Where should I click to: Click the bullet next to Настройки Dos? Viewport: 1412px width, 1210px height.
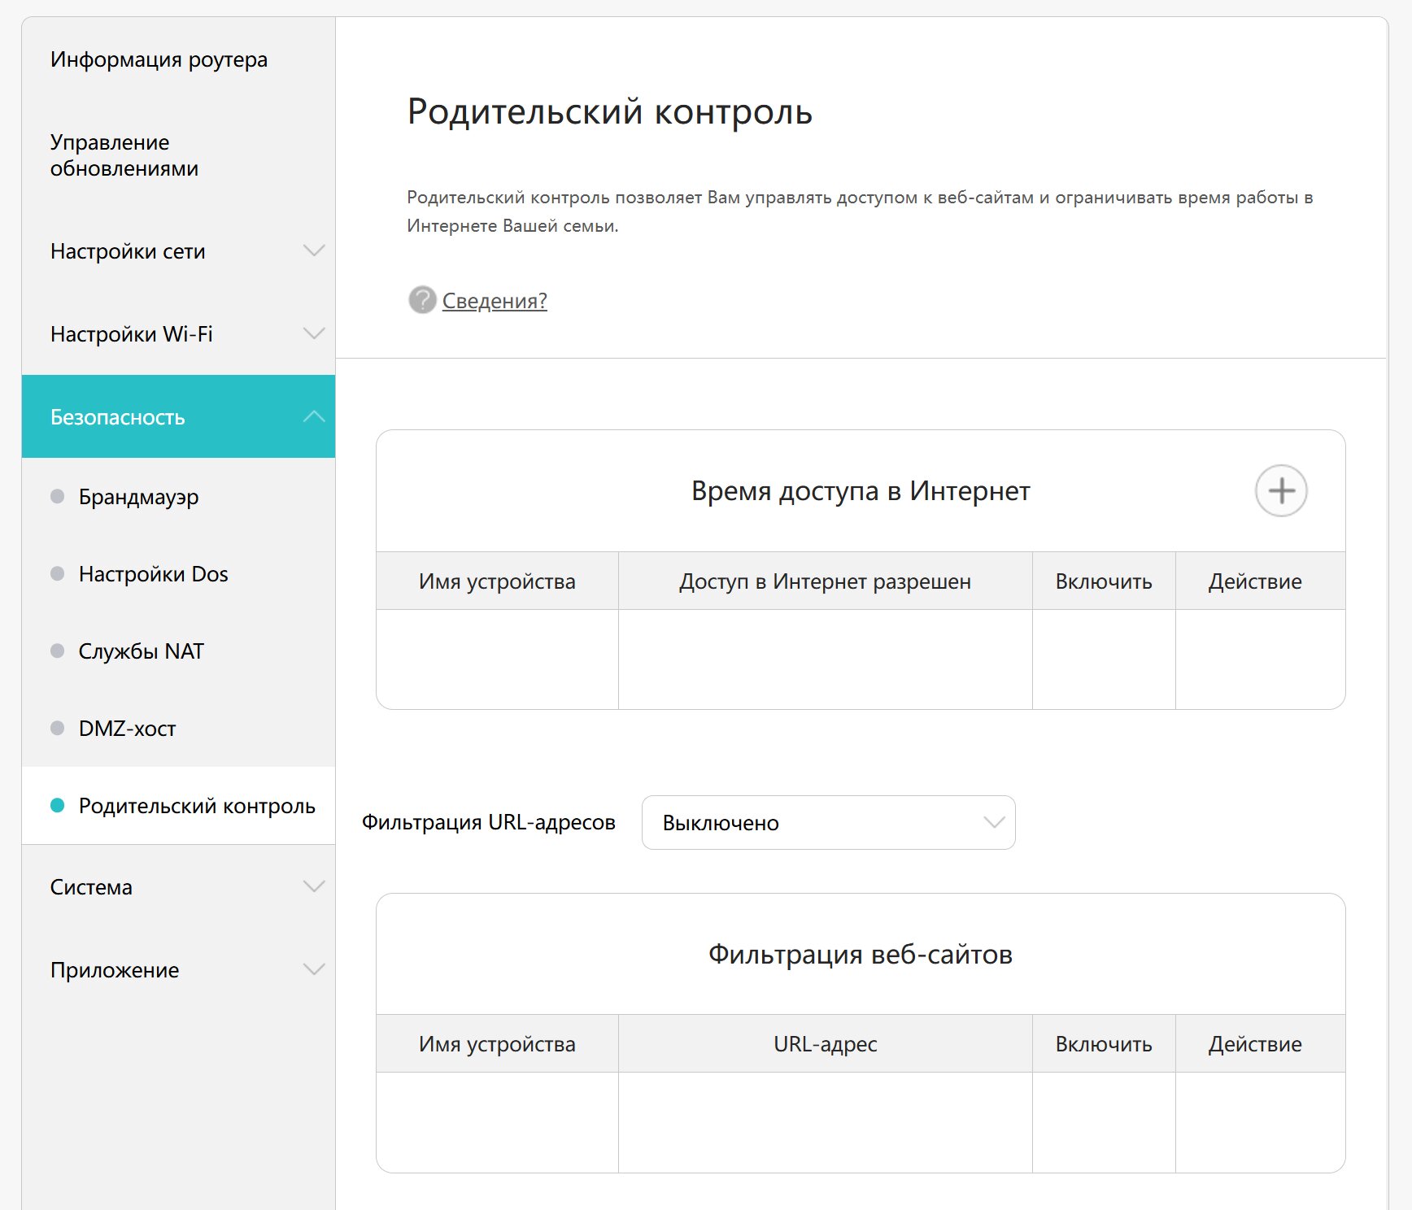tap(57, 573)
